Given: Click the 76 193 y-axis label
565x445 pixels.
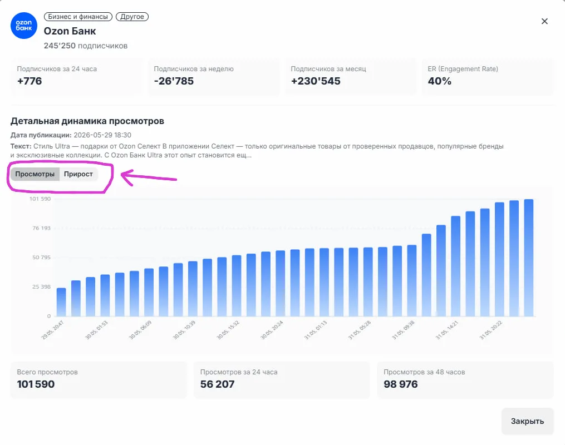Looking at the screenshot, I should click(41, 228).
